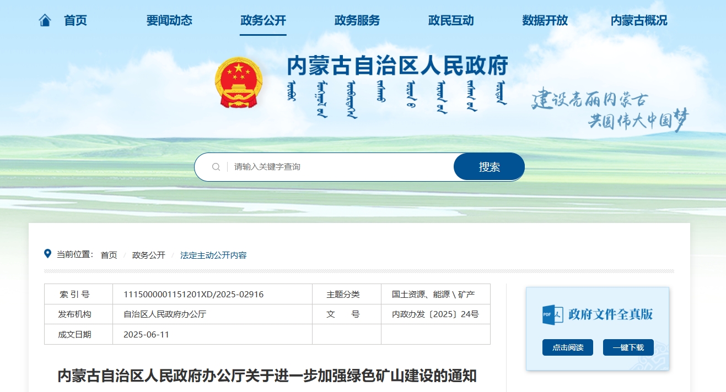Go to 政务服务 section
Viewport: 726px width, 392px height.
point(357,21)
